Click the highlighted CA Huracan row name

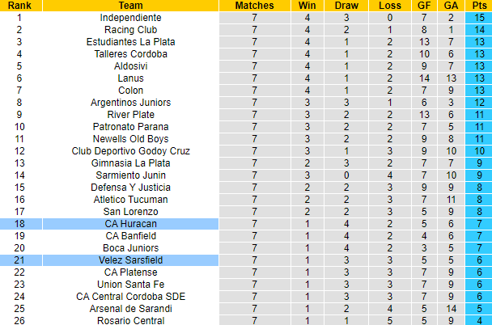click(130, 223)
